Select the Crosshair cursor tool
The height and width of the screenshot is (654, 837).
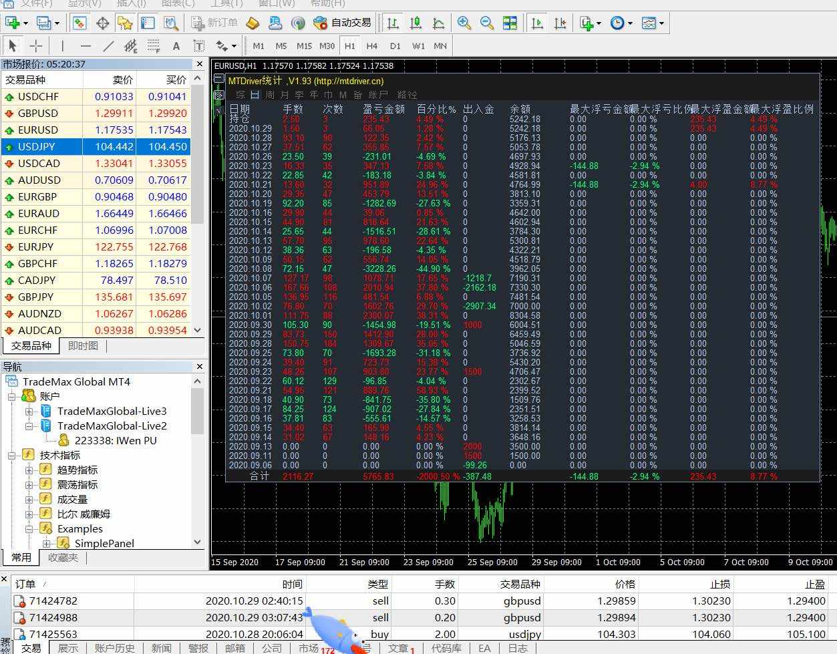click(x=36, y=46)
